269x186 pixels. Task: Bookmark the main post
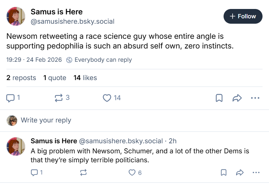(219, 98)
